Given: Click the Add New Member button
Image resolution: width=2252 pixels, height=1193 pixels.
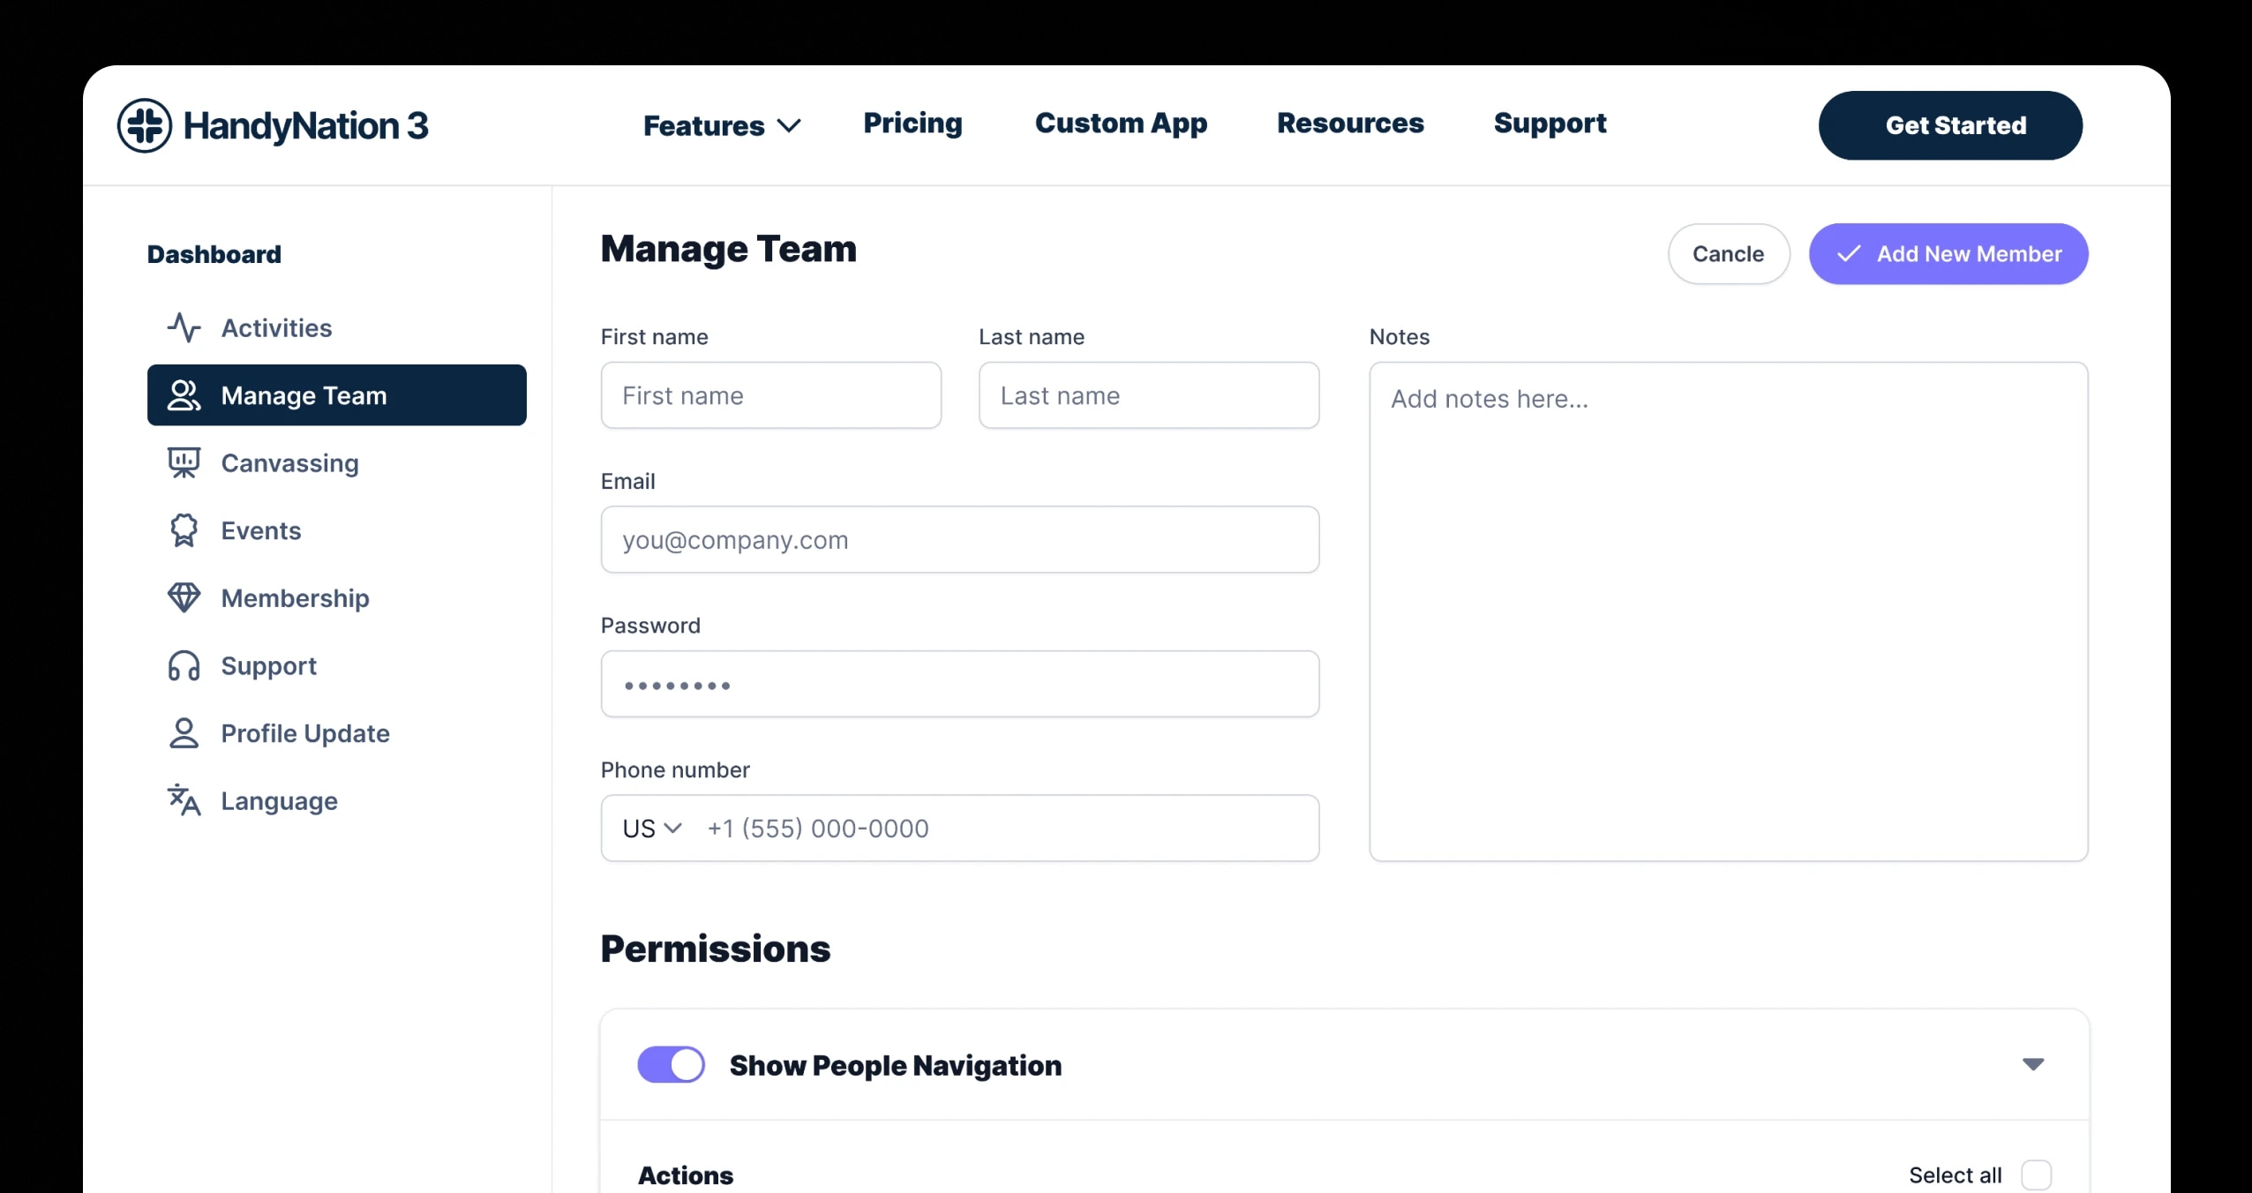Looking at the screenshot, I should (x=1948, y=254).
